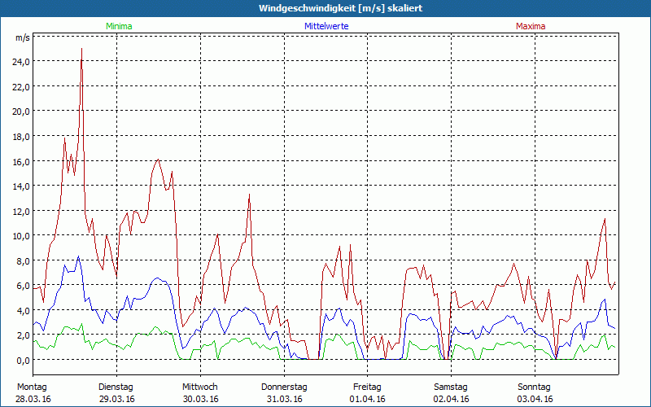This screenshot has height=407, width=651.
Task: Click the 6,0 y-axis value
Action: pos(24,286)
